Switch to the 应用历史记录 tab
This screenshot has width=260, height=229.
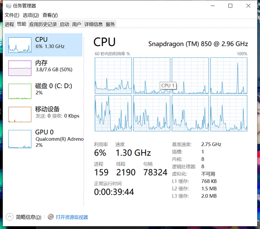pyautogui.click(x=43, y=24)
